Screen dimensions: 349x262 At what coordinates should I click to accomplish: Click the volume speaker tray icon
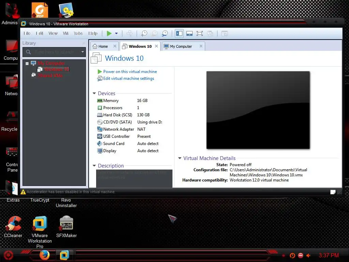[x=308, y=256]
